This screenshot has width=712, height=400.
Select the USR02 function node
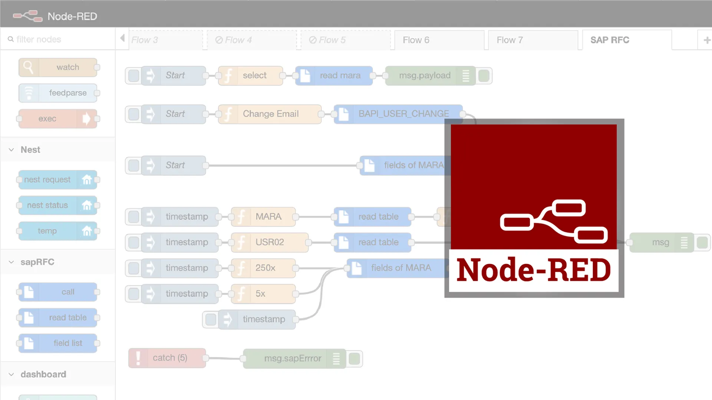pyautogui.click(x=270, y=243)
